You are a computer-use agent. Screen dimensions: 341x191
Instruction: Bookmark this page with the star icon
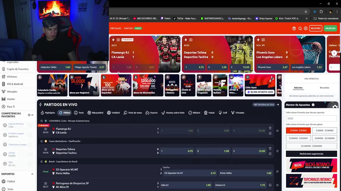306,12
